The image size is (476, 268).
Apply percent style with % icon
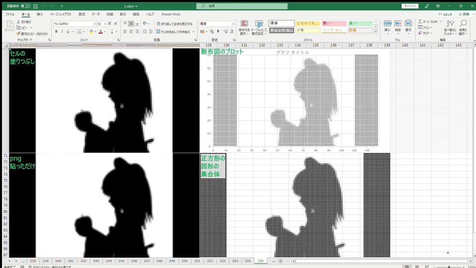coord(212,32)
